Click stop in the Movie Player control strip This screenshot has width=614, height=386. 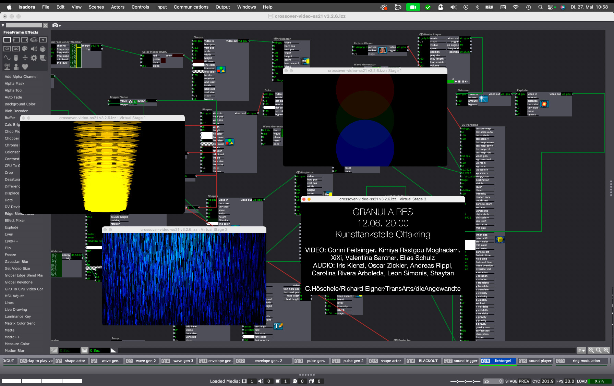(459, 82)
